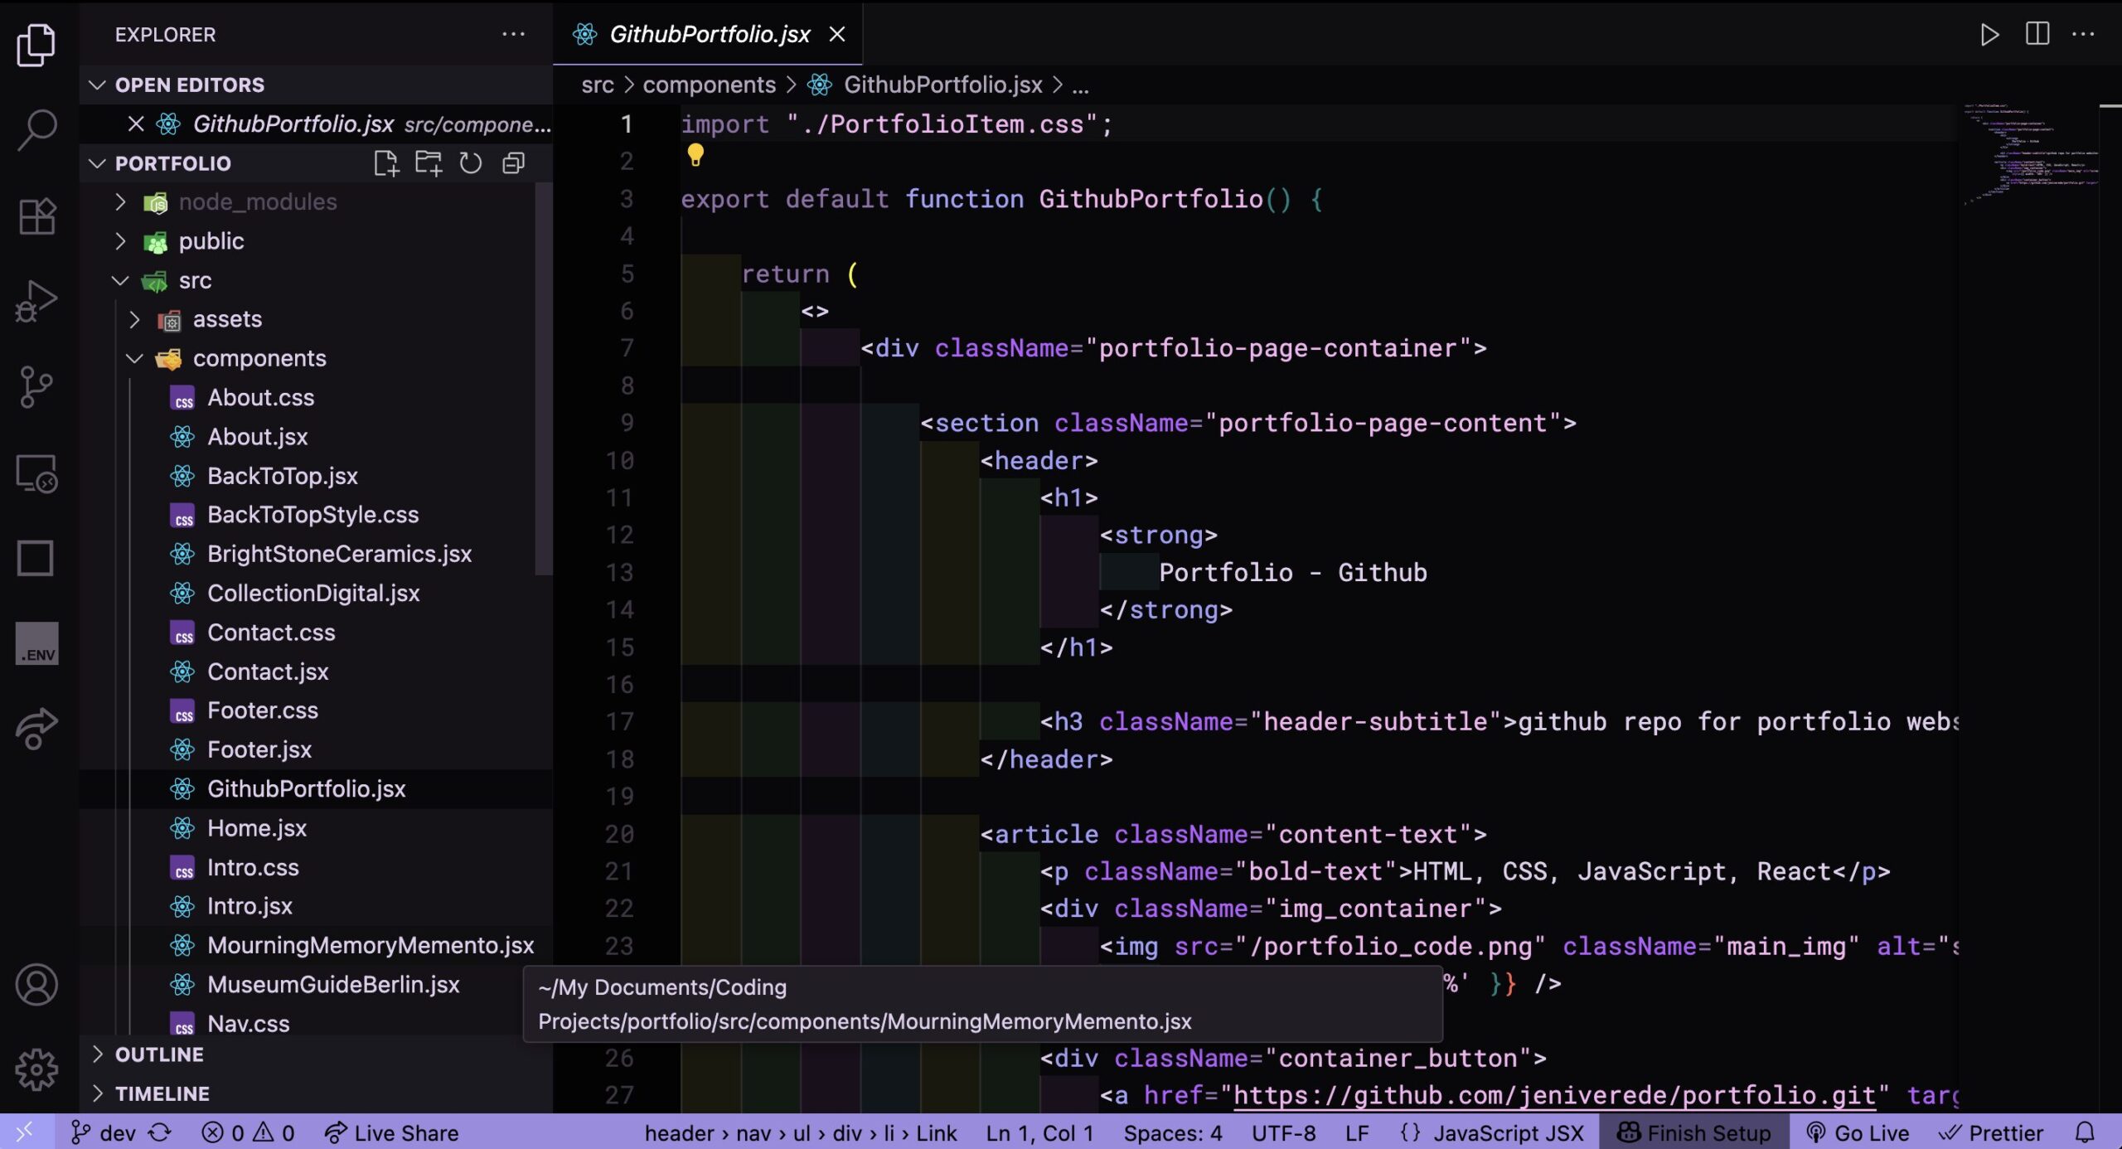Image resolution: width=2122 pixels, height=1149 pixels.
Task: Click the Live Share button
Action: (391, 1132)
